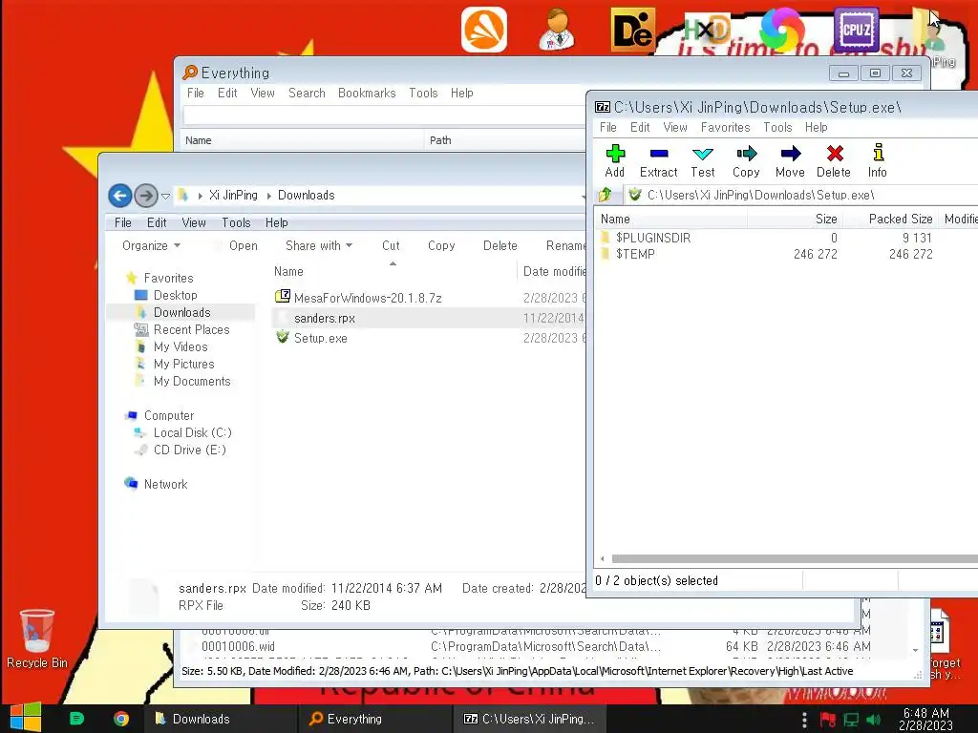Select Local Disk (C:) in navigation pane
Viewport: 978px width, 733px height.
pos(192,432)
